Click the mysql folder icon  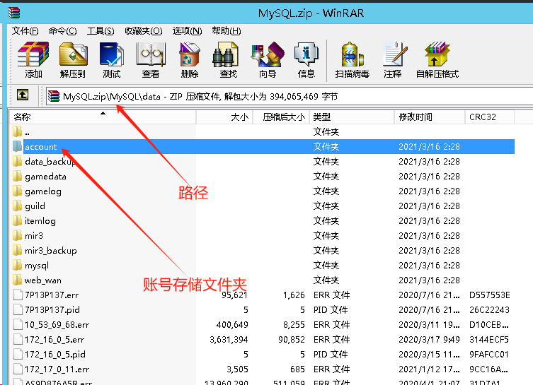tap(17, 265)
